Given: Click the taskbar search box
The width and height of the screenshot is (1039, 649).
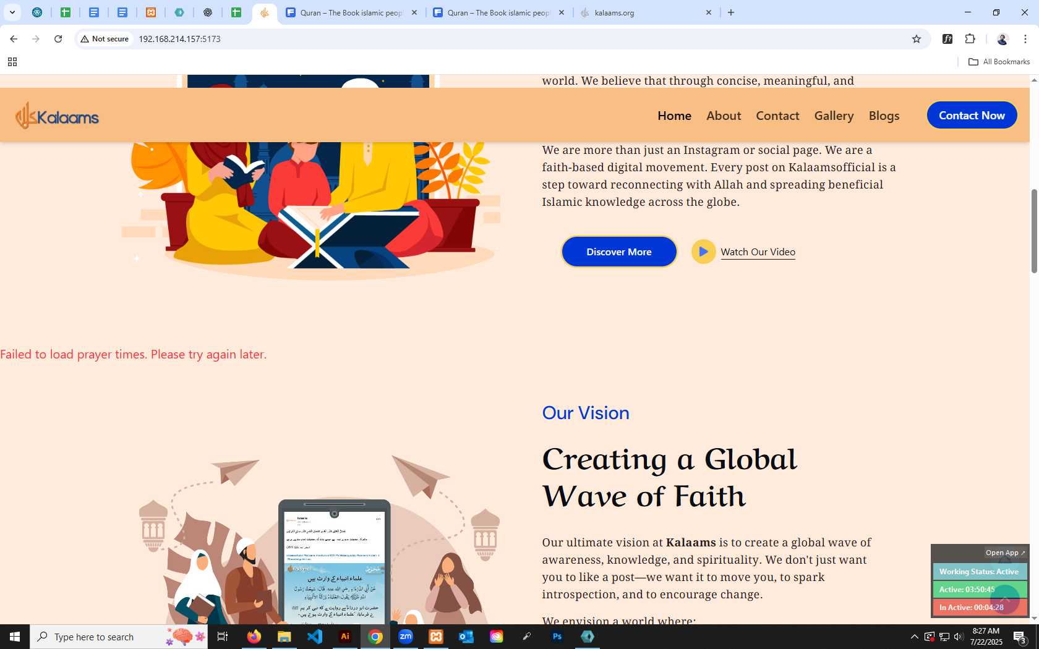Looking at the screenshot, I should click(x=119, y=637).
